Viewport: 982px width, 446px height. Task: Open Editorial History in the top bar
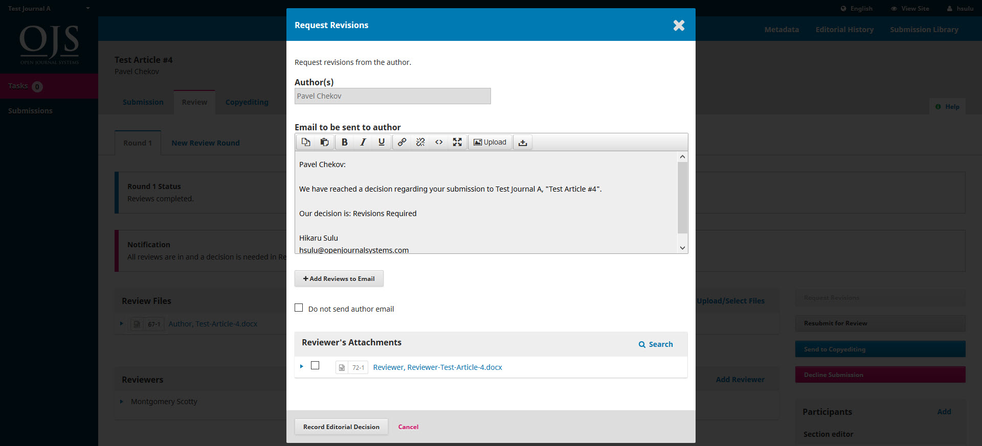tap(844, 30)
